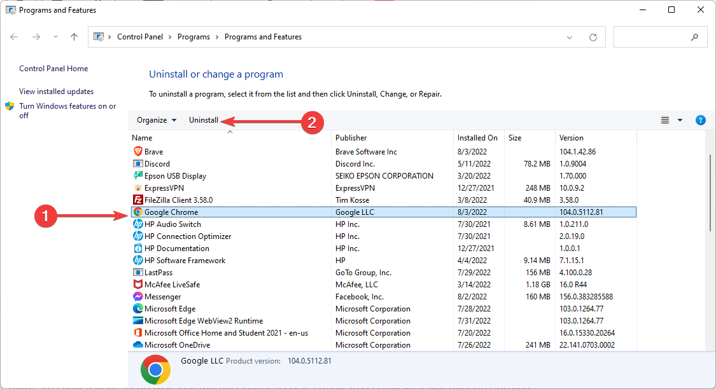Open Control Panel Home link
The image size is (716, 389).
click(x=53, y=69)
